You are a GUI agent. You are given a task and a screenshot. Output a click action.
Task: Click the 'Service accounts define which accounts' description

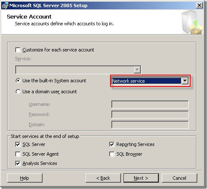pos(64,24)
